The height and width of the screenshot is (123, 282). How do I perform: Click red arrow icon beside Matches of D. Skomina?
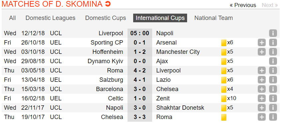coord(108,4)
